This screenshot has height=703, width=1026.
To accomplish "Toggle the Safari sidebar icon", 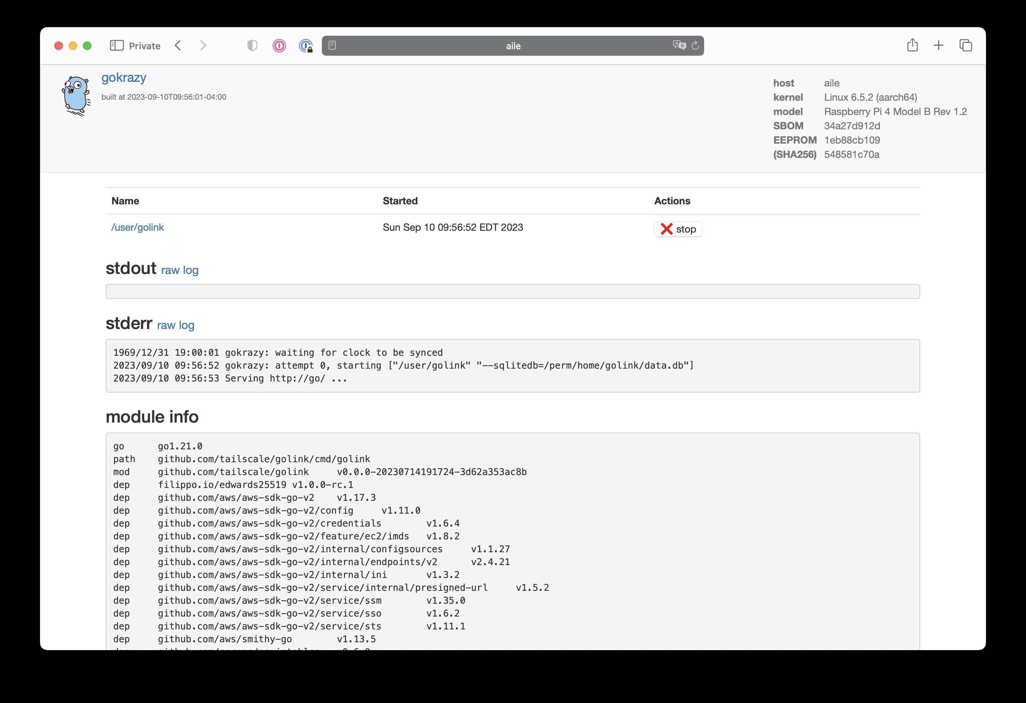I will pos(116,45).
